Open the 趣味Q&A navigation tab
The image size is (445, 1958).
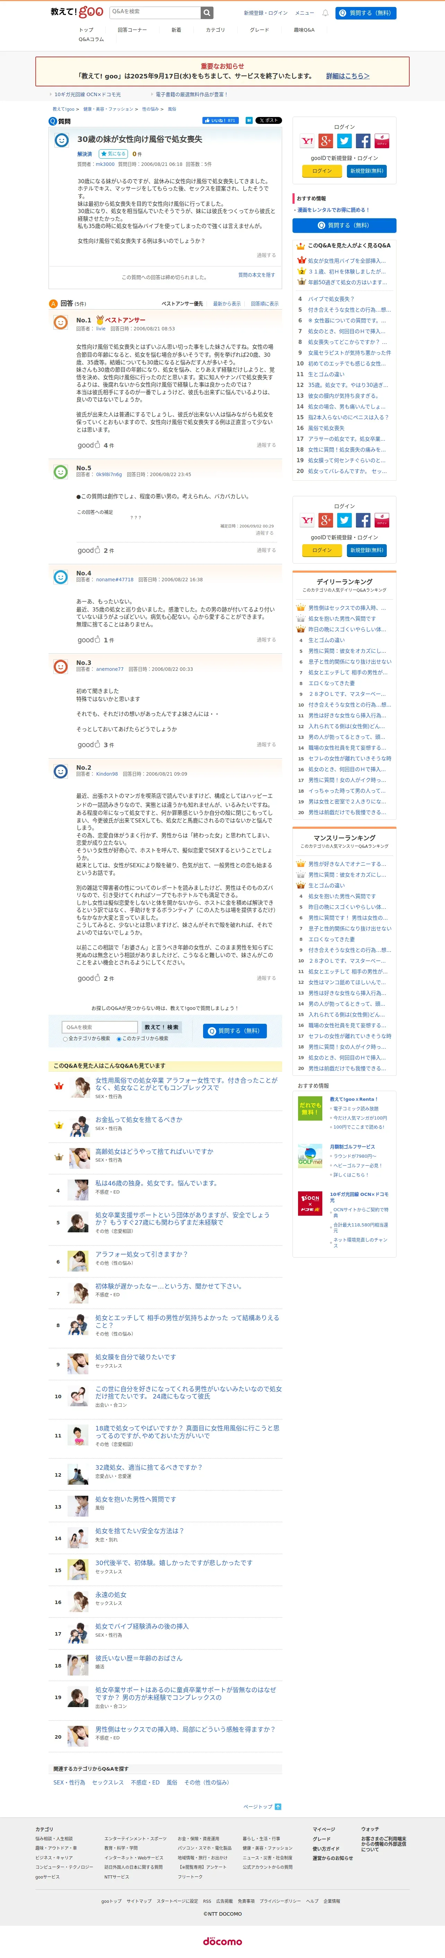pos(304,29)
